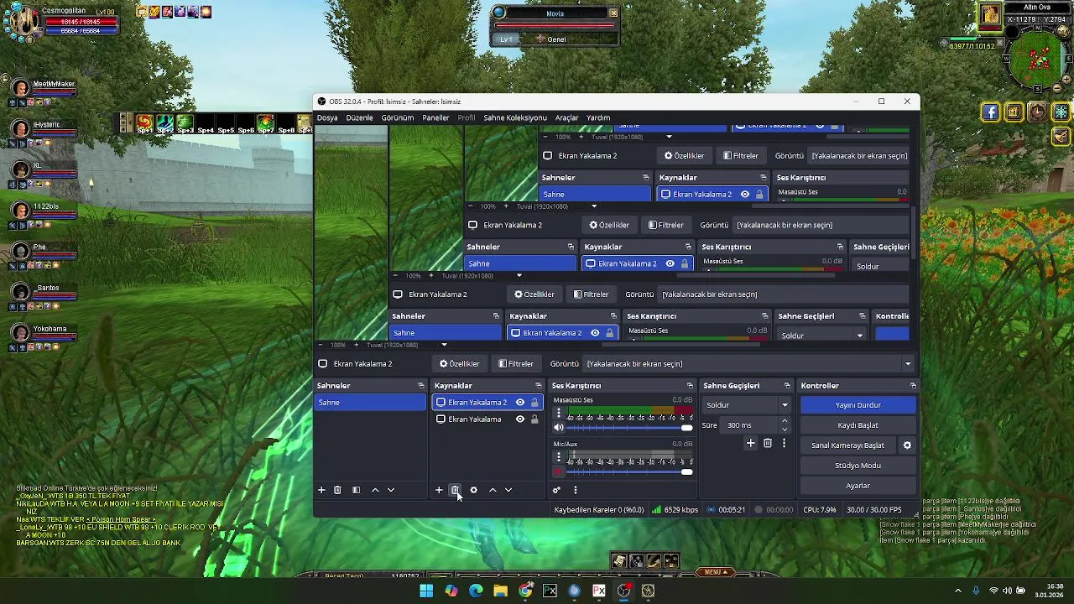Viewport: 1074px width, 604px height.
Task: Select Sahne in scenes list
Action: click(371, 403)
